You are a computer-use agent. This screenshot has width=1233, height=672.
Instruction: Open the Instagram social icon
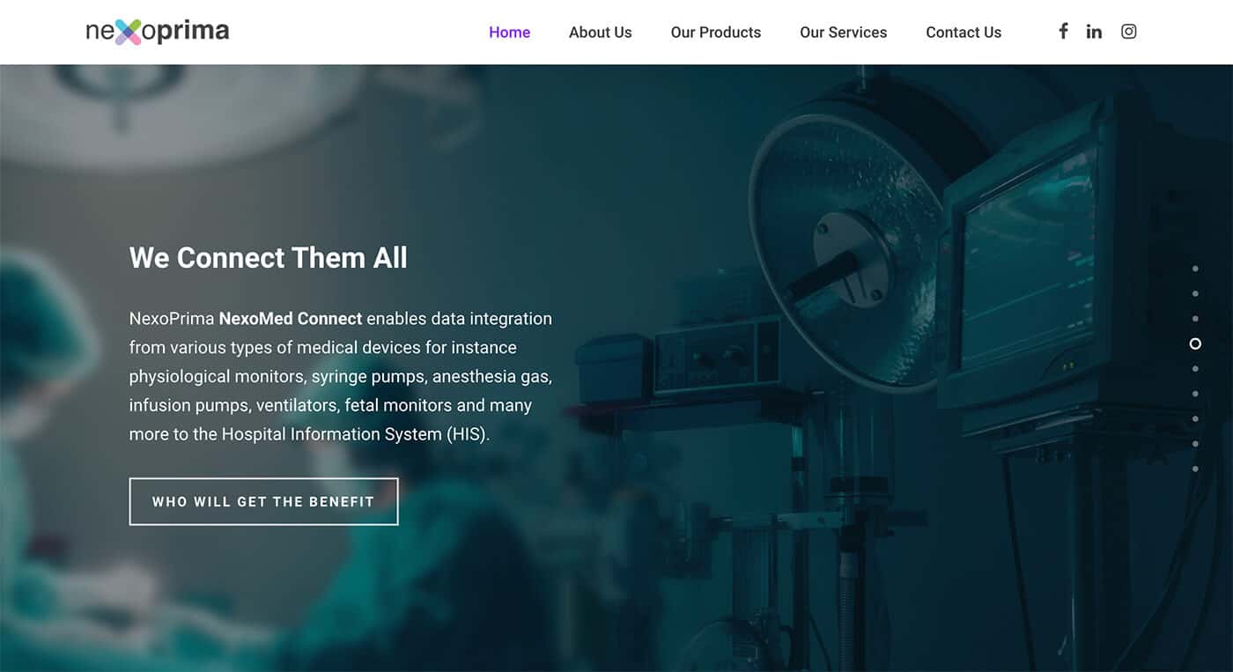(1129, 32)
